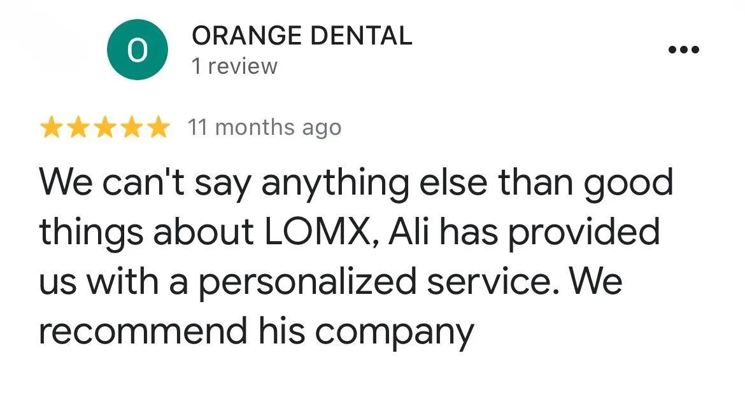The height and width of the screenshot is (395, 745).
Task: Select the second yellow rating star
Action: coord(78,128)
